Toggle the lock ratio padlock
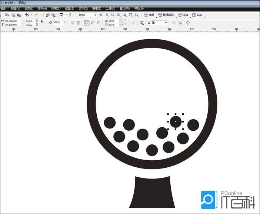Screen dimensions: 260x214 coord(41,21)
